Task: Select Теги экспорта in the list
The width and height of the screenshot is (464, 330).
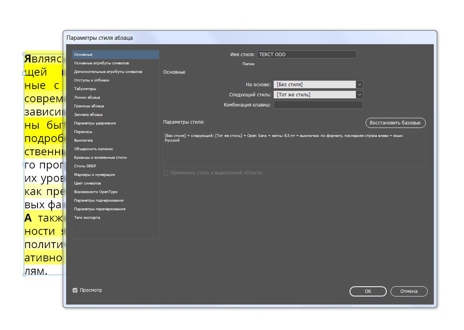Action: [x=115, y=217]
